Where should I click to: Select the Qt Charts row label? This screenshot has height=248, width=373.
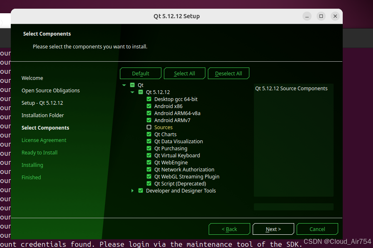tap(165, 134)
